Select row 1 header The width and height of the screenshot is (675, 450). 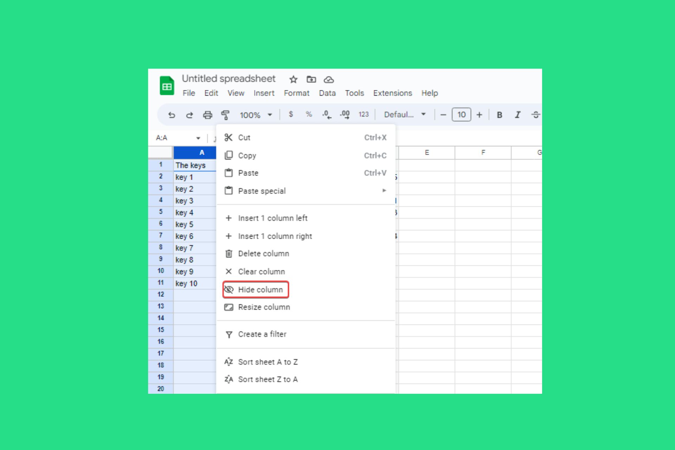click(161, 165)
